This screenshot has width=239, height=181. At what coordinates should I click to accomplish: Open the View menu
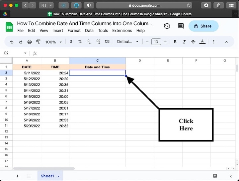[x=44, y=31]
